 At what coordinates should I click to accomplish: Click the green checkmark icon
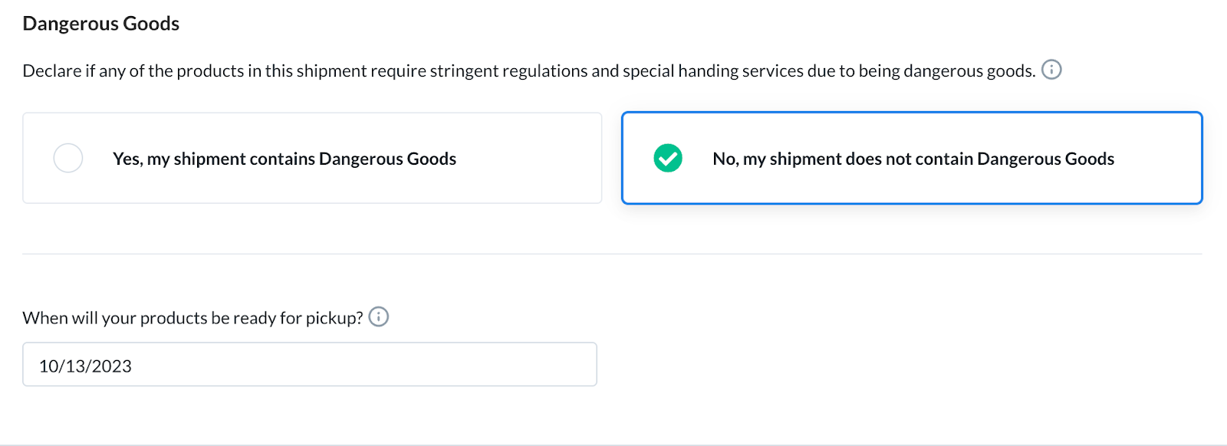point(668,158)
